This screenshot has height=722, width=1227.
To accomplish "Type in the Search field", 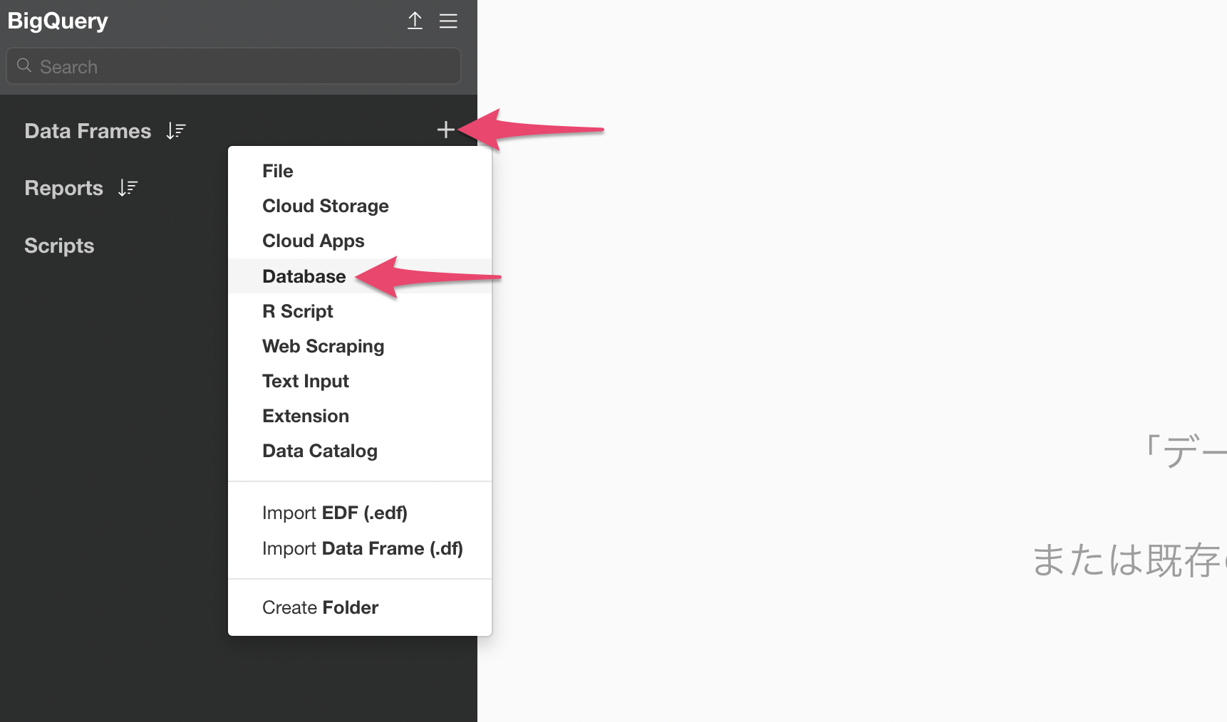I will [242, 66].
